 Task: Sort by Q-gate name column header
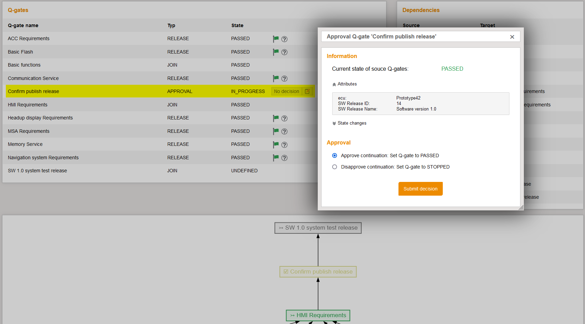coord(23,25)
